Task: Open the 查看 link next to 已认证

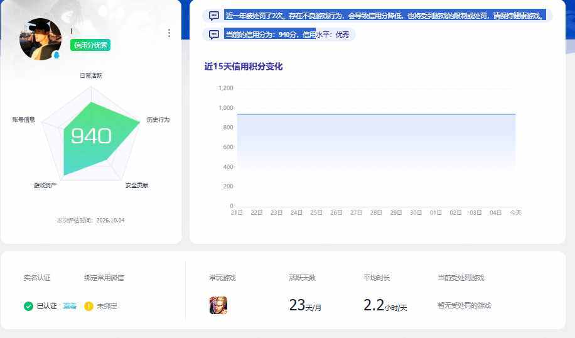Action: pyautogui.click(x=70, y=306)
